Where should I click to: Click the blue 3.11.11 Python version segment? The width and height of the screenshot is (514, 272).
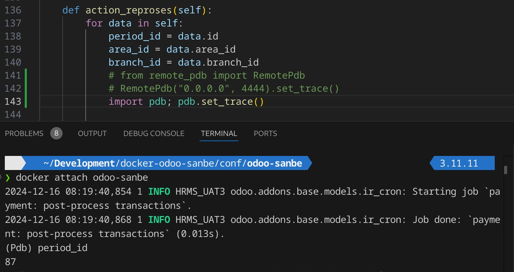pyautogui.click(x=462, y=163)
